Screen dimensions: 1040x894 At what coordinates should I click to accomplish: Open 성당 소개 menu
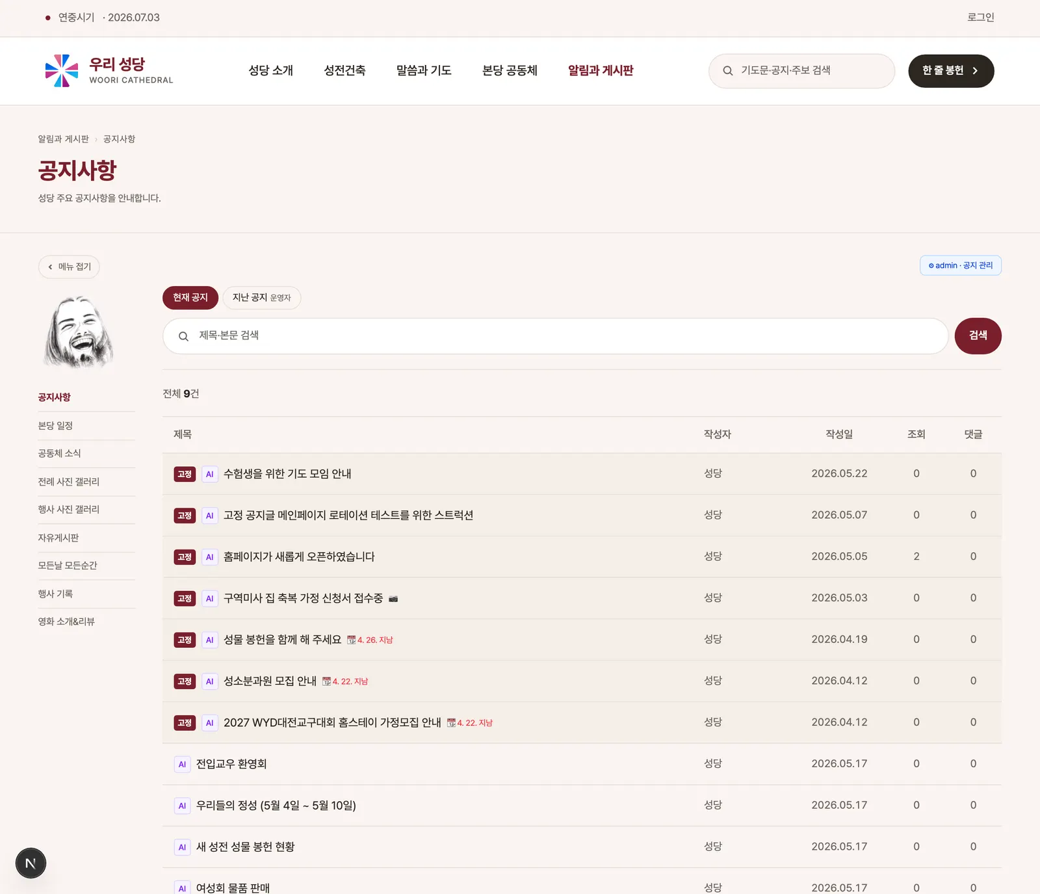tap(271, 70)
